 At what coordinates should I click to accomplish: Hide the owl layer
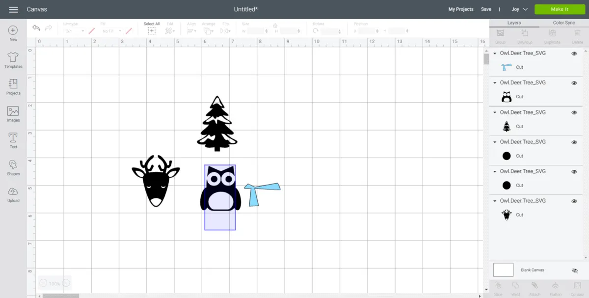click(574, 83)
